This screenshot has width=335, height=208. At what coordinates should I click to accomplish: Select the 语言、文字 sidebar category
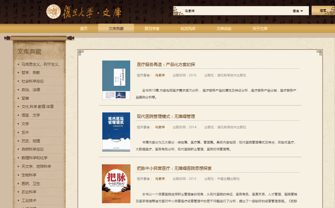(31, 115)
